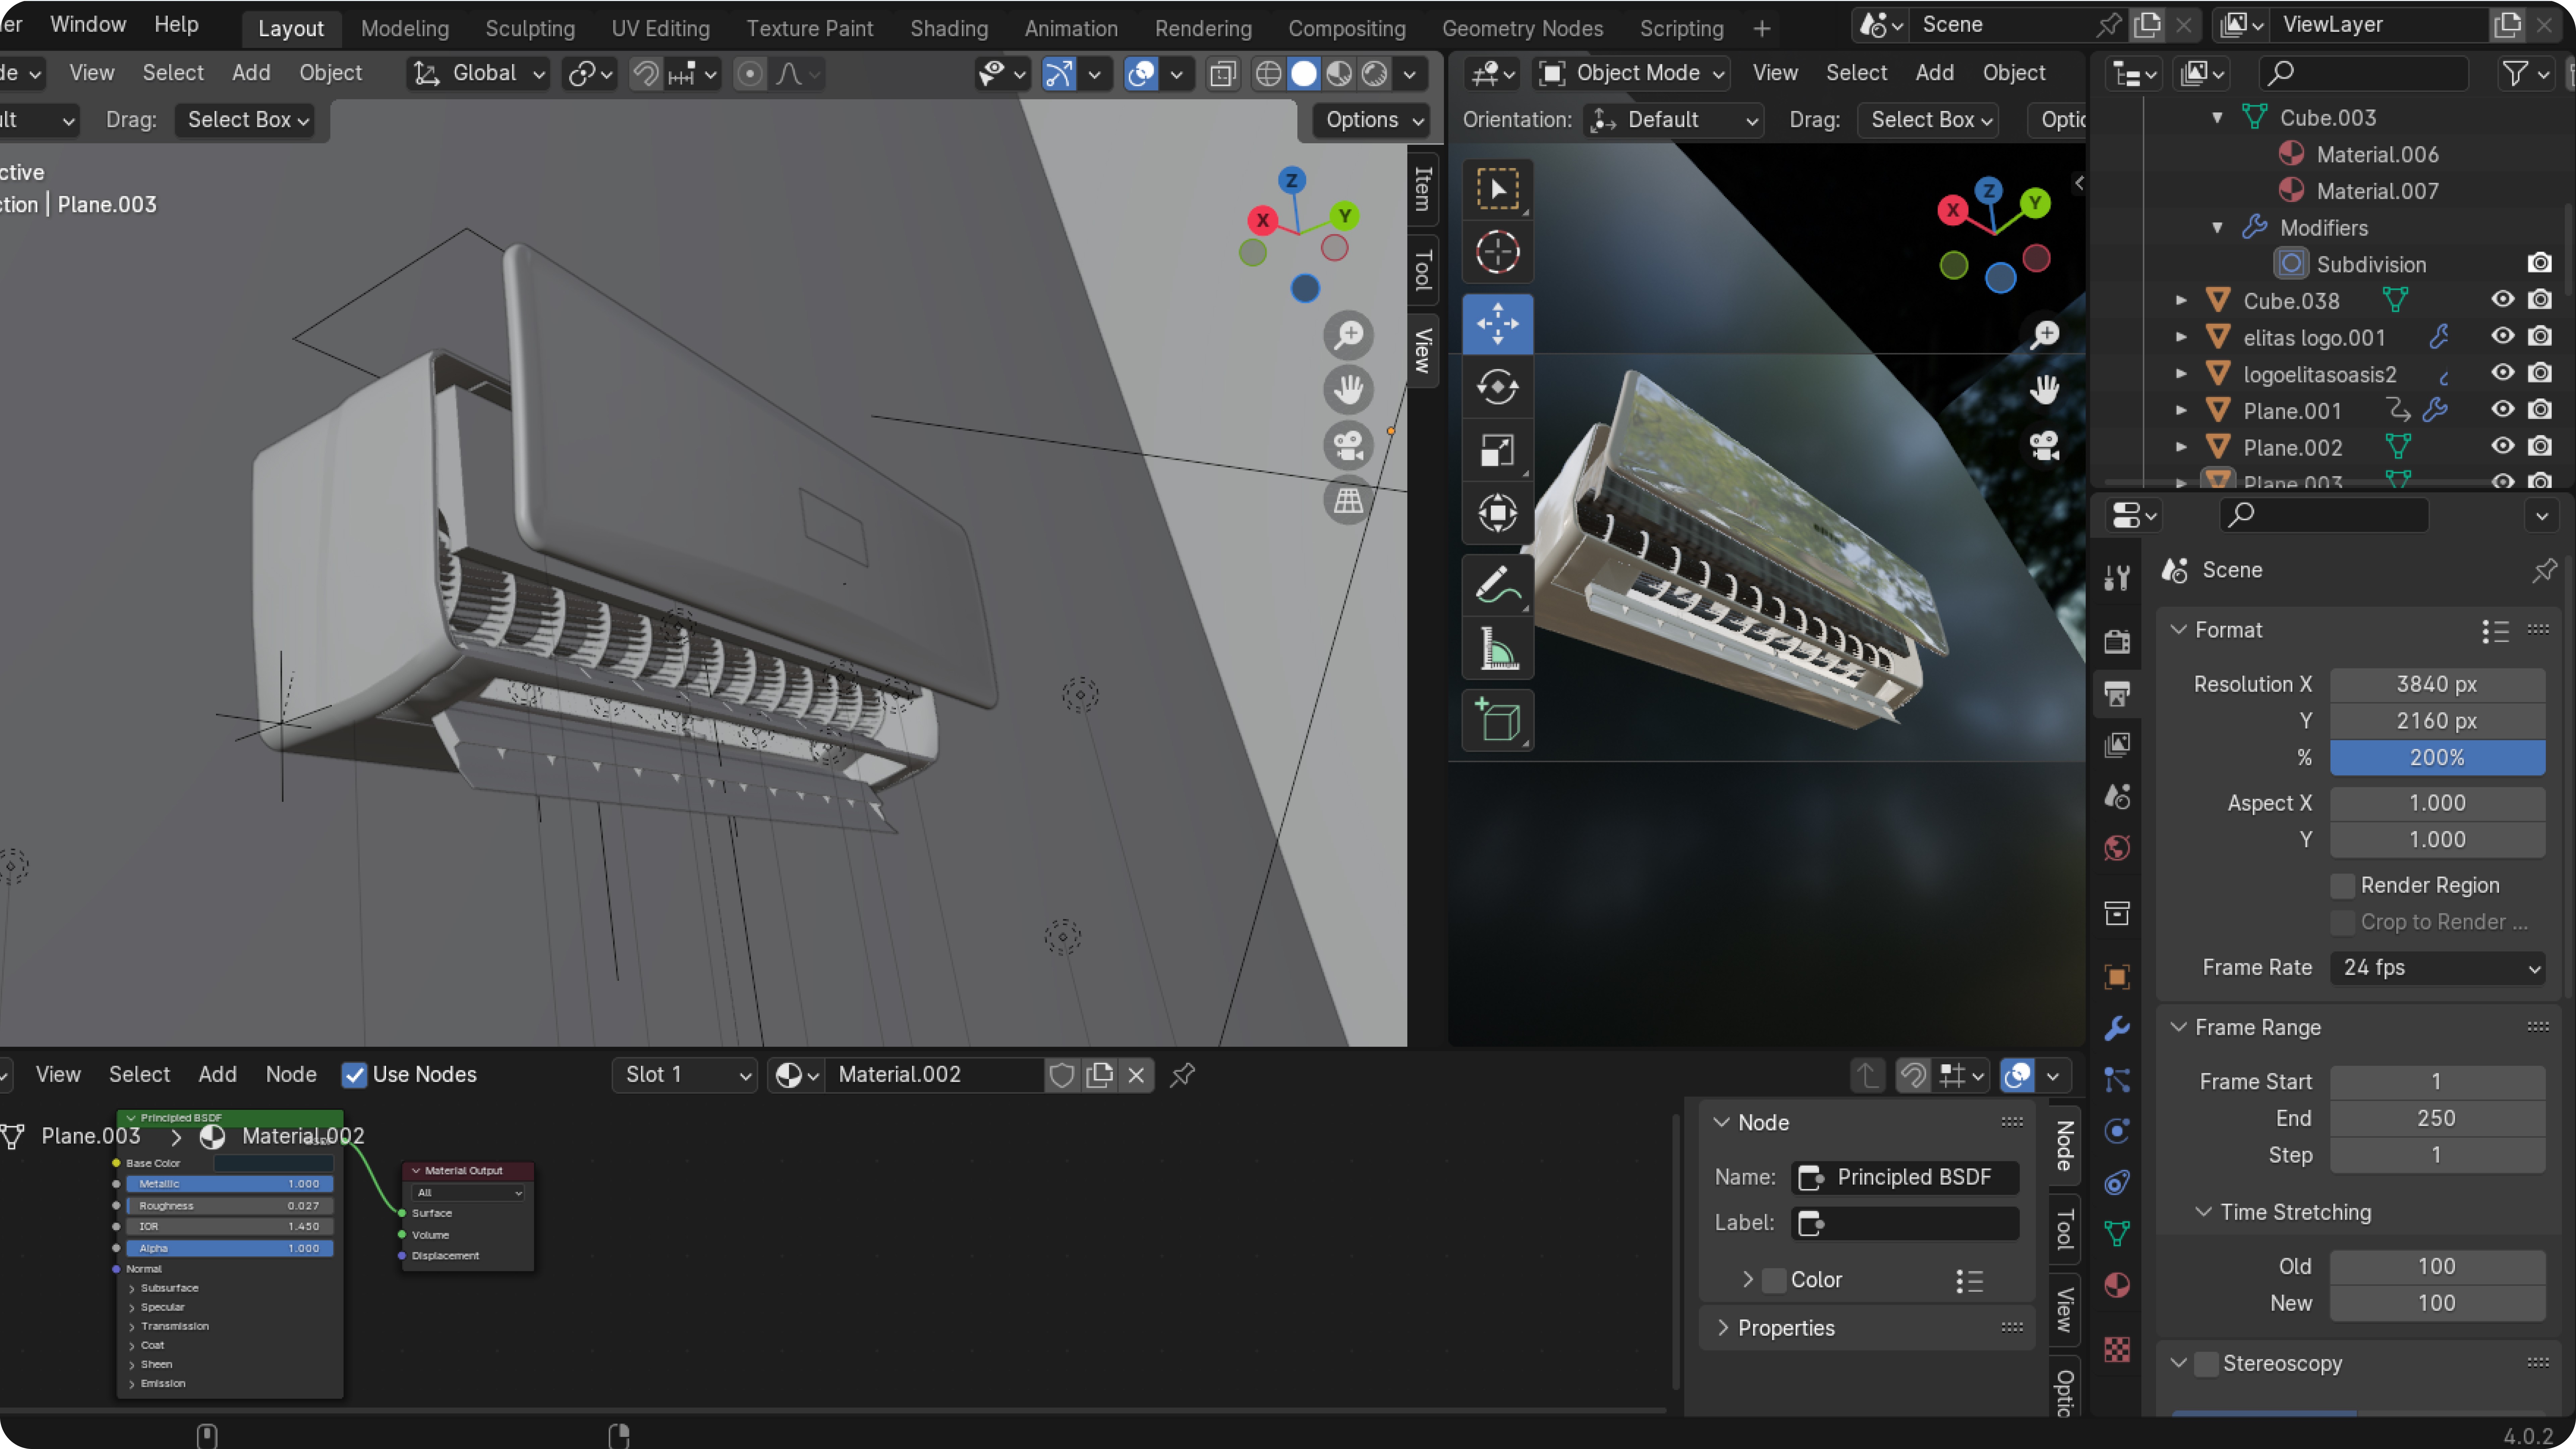The image size is (2576, 1449).
Task: Open the Window menu
Action: pyautogui.click(x=88, y=24)
